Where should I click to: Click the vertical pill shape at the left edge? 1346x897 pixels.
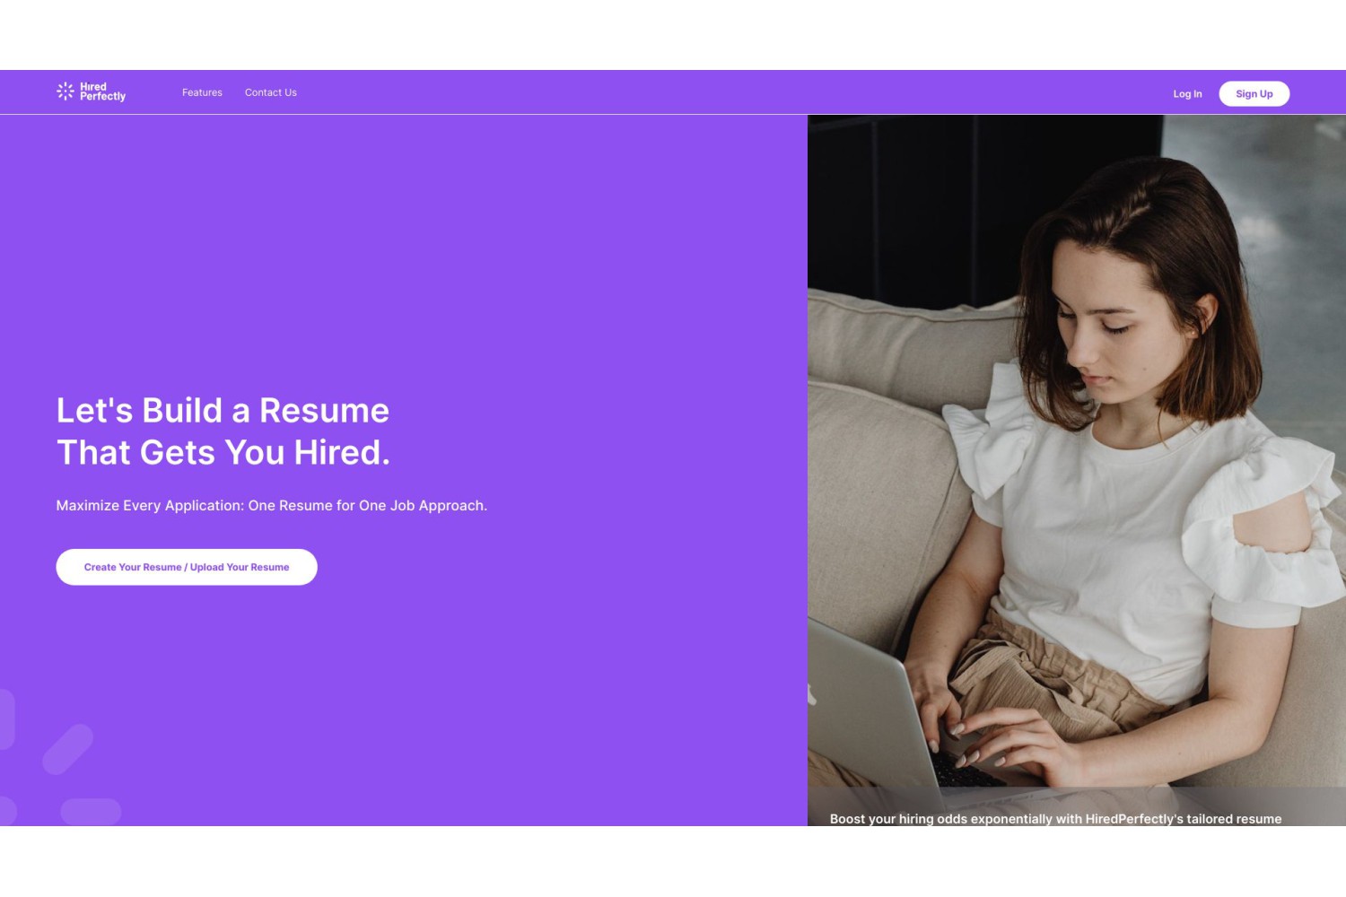point(7,719)
